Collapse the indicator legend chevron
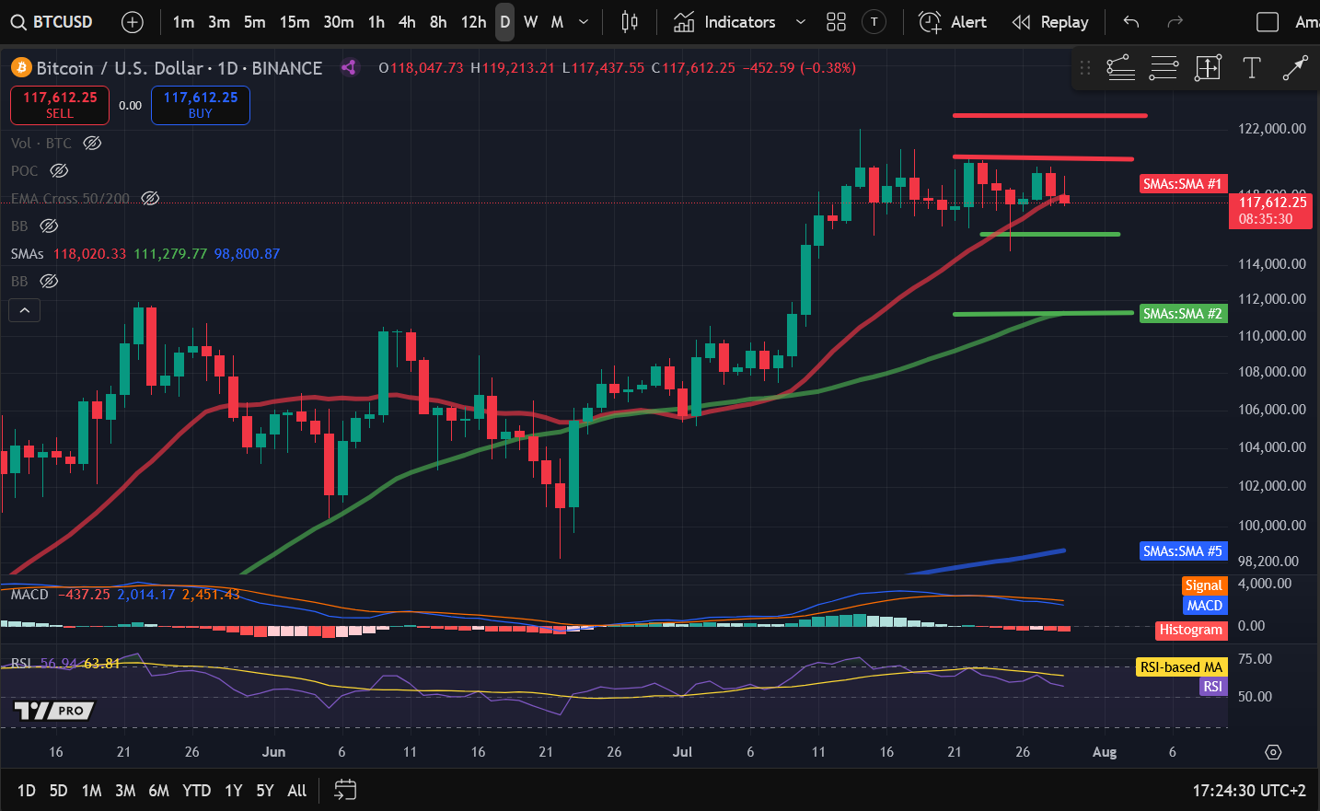The image size is (1320, 811). (25, 310)
